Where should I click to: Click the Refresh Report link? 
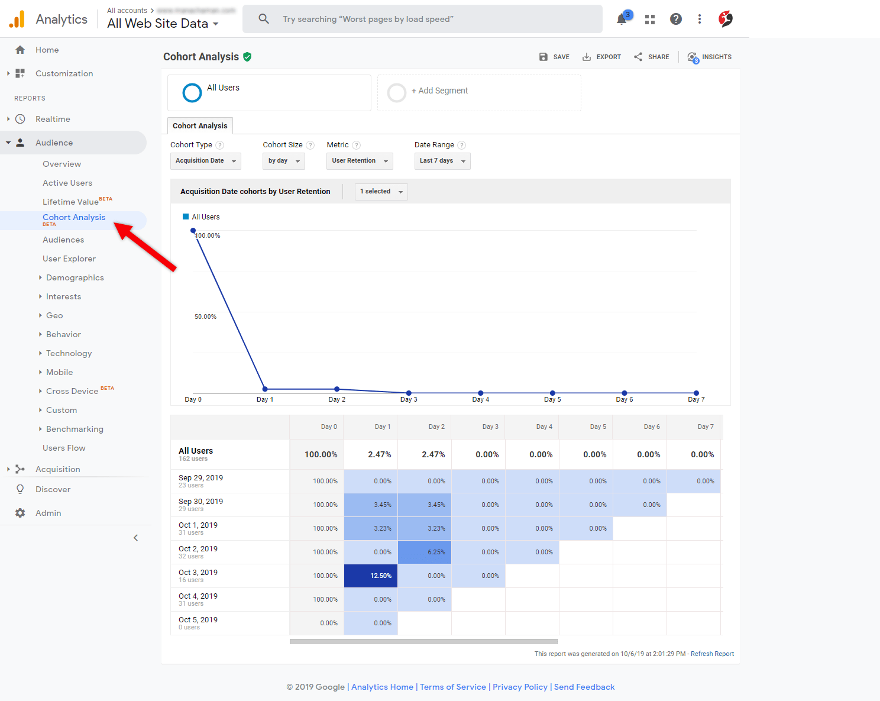point(712,654)
